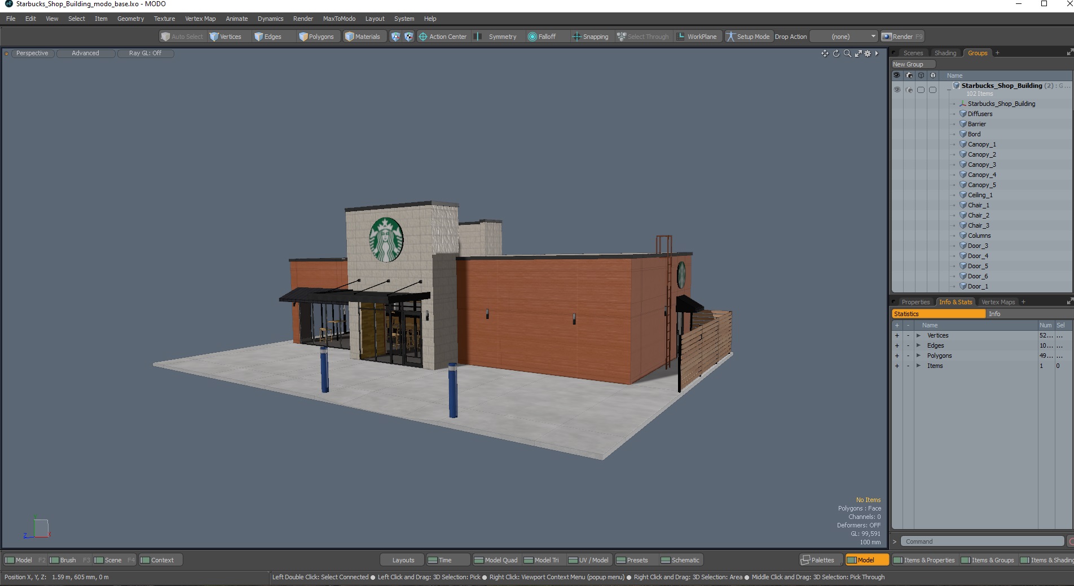The width and height of the screenshot is (1074, 586).
Task: Open the WorkPlane menu
Action: click(697, 37)
